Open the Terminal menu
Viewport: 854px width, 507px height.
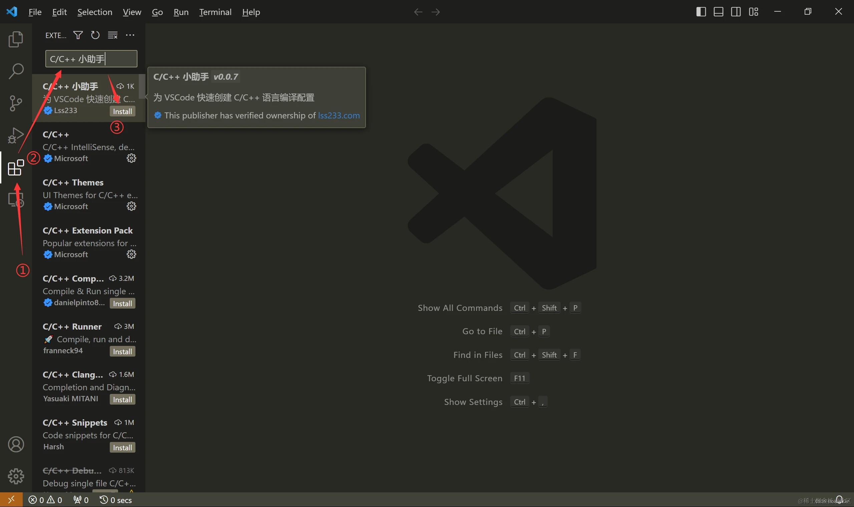click(215, 12)
